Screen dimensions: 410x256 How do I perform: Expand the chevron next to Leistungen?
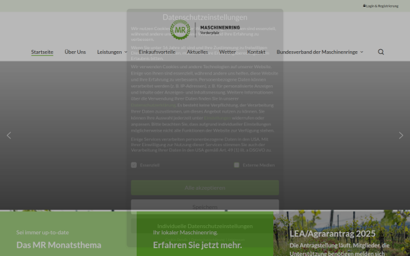tap(126, 52)
